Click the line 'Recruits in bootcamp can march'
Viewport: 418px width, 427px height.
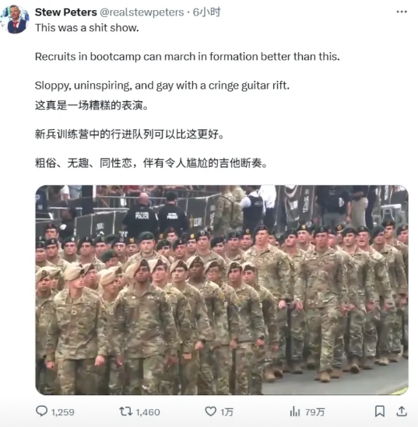pyautogui.click(x=188, y=57)
